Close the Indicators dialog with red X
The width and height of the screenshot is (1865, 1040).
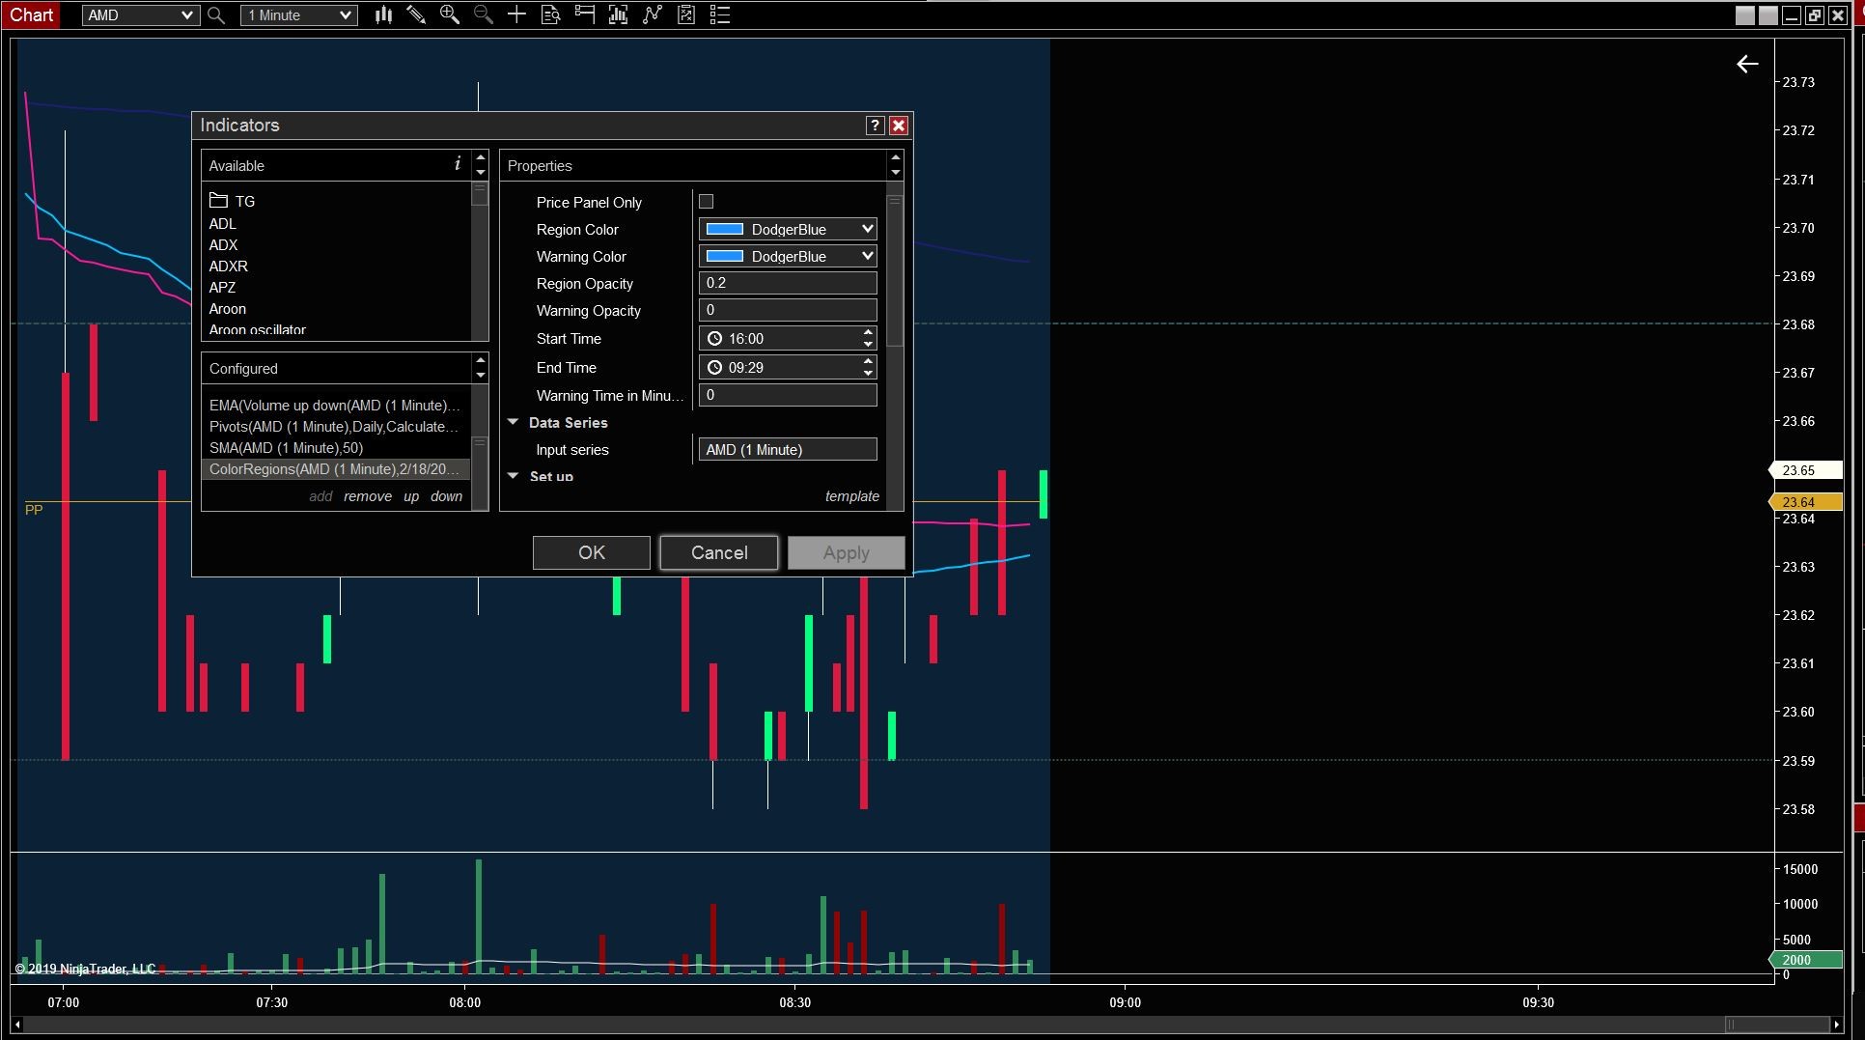click(x=899, y=126)
